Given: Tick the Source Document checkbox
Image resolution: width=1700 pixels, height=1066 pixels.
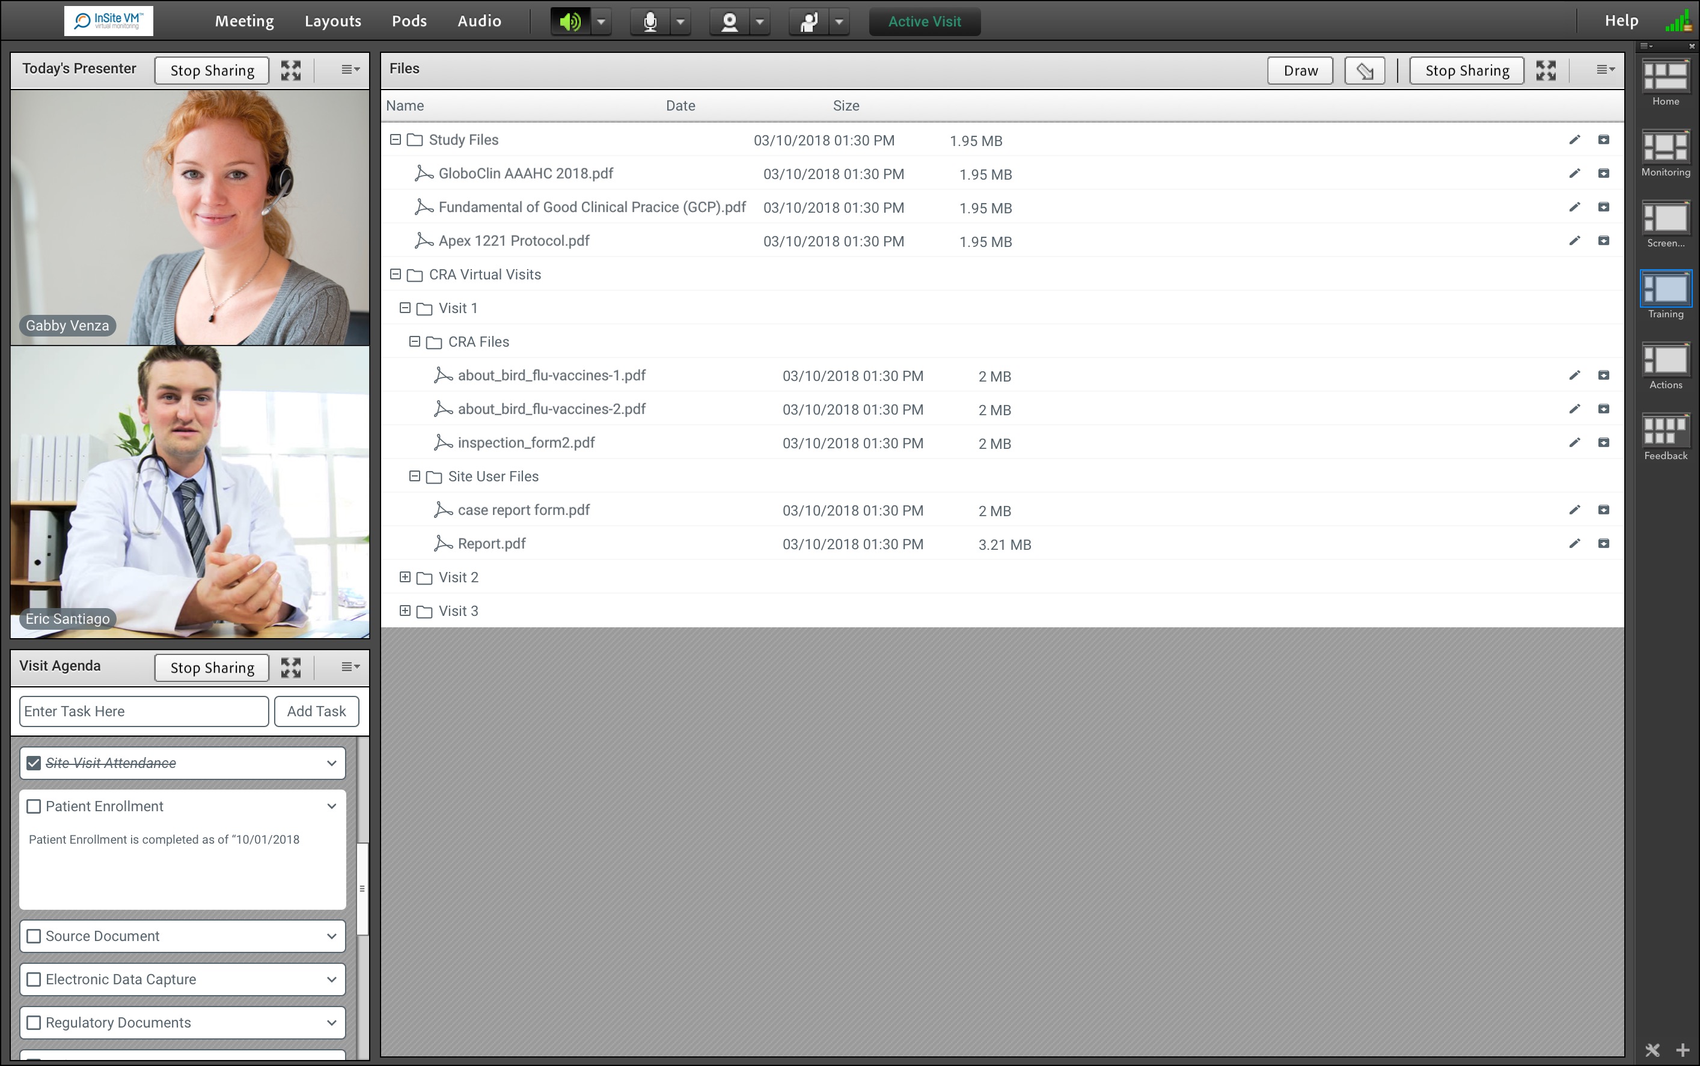Looking at the screenshot, I should 33,936.
